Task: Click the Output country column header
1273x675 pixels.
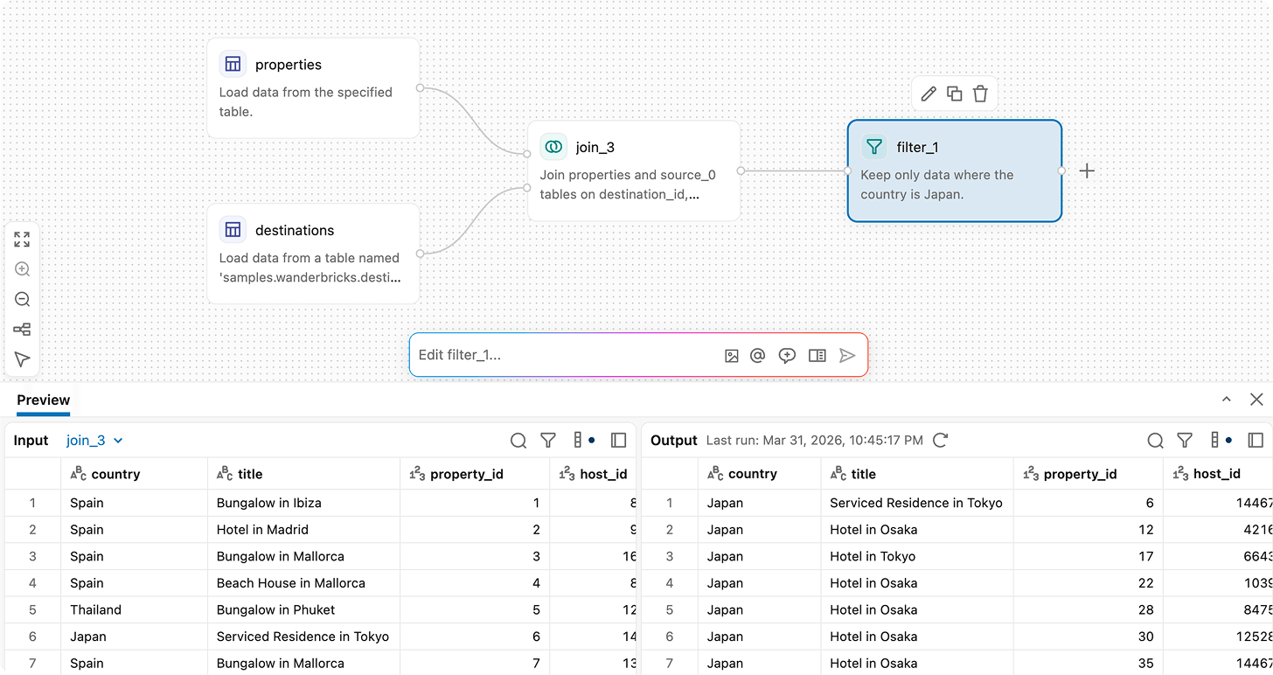Action: 759,474
